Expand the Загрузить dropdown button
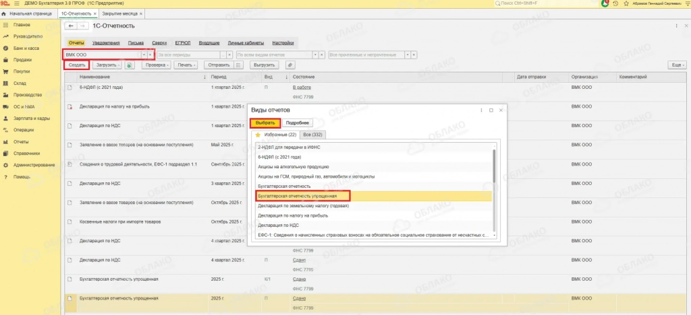The height and width of the screenshot is (315, 691). pos(107,65)
